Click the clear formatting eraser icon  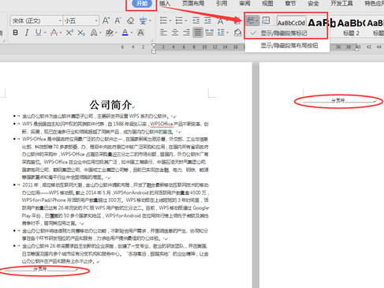[130, 21]
